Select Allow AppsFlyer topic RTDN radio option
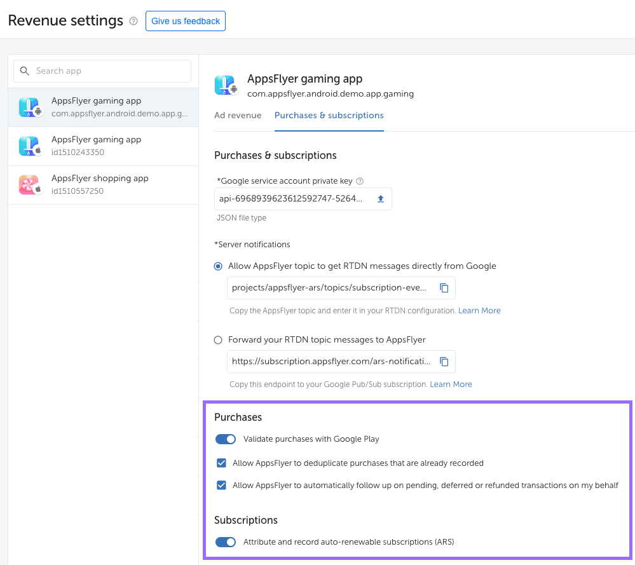The width and height of the screenshot is (635, 565). [218, 266]
